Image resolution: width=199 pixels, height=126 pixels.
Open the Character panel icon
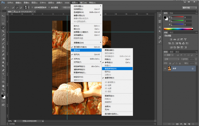[160, 27]
